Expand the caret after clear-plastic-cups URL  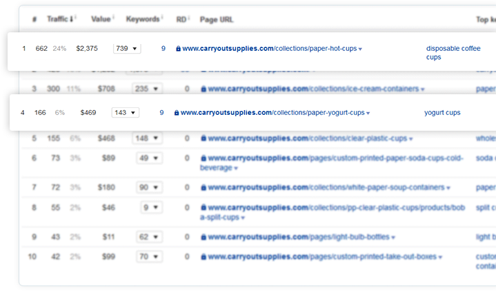(410, 139)
